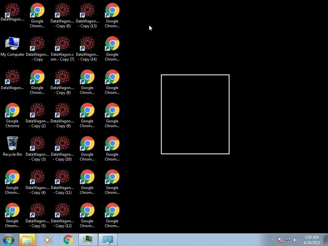328x246 pixels.
Task: Select DataWagon - Copy (10) shortcut
Action: (x=62, y=149)
